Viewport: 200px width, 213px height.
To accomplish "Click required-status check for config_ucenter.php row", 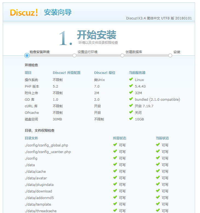I will pos(115,151).
